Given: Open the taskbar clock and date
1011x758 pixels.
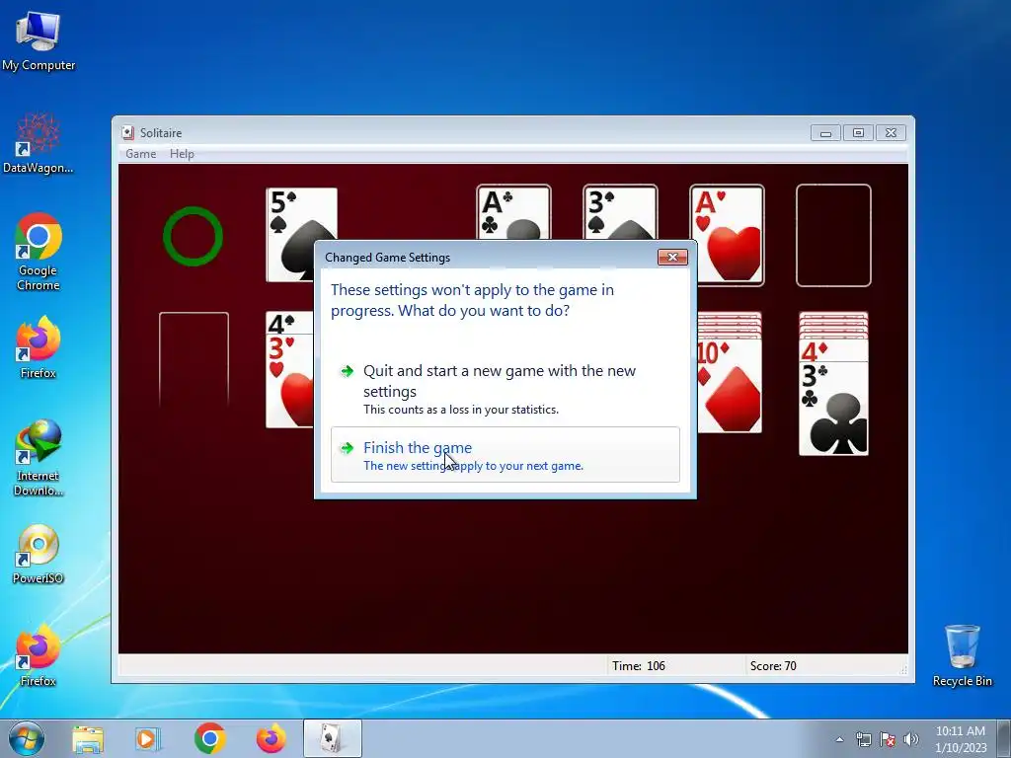Looking at the screenshot, I should [x=961, y=739].
